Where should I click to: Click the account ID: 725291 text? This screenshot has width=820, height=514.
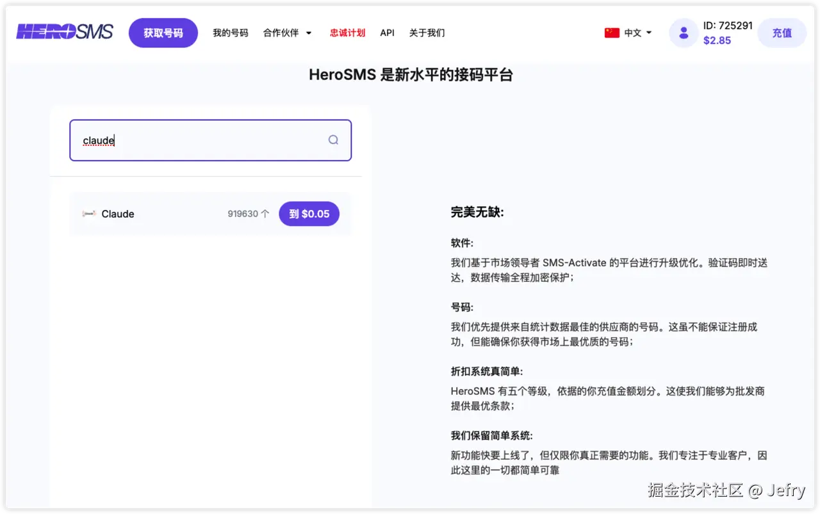click(728, 26)
